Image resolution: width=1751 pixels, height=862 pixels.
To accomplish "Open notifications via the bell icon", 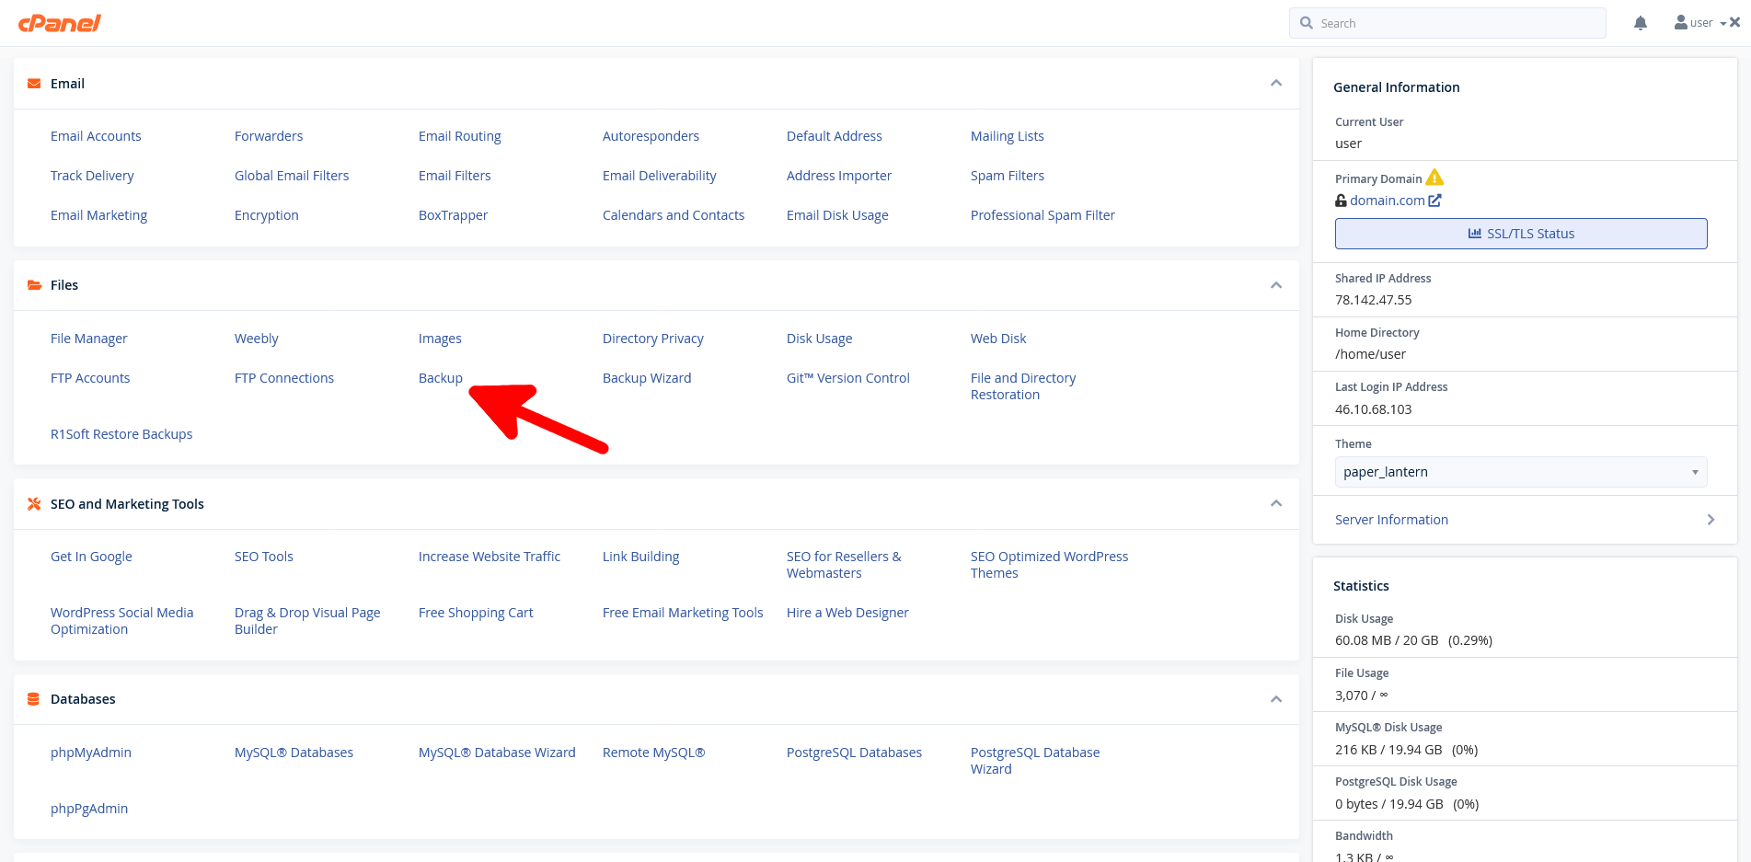I will click(1640, 22).
